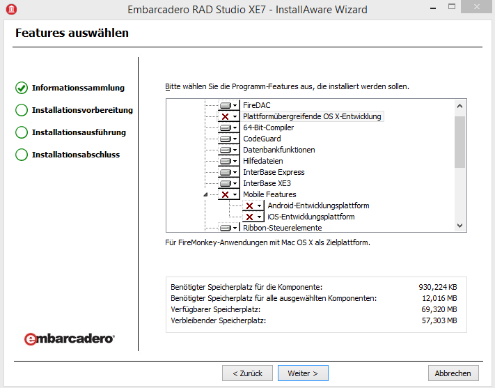Select the iOS-Entwicklungsplattform feature
This screenshot has height=388, width=495.
point(311,217)
